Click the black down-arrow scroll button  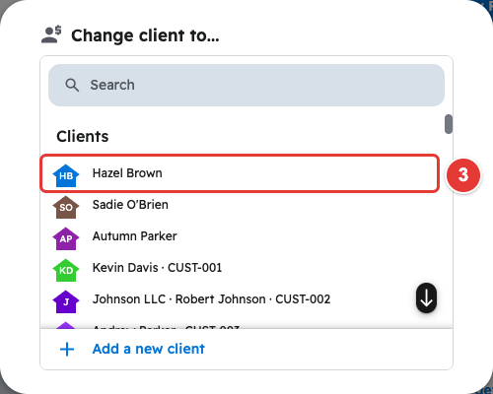click(426, 297)
